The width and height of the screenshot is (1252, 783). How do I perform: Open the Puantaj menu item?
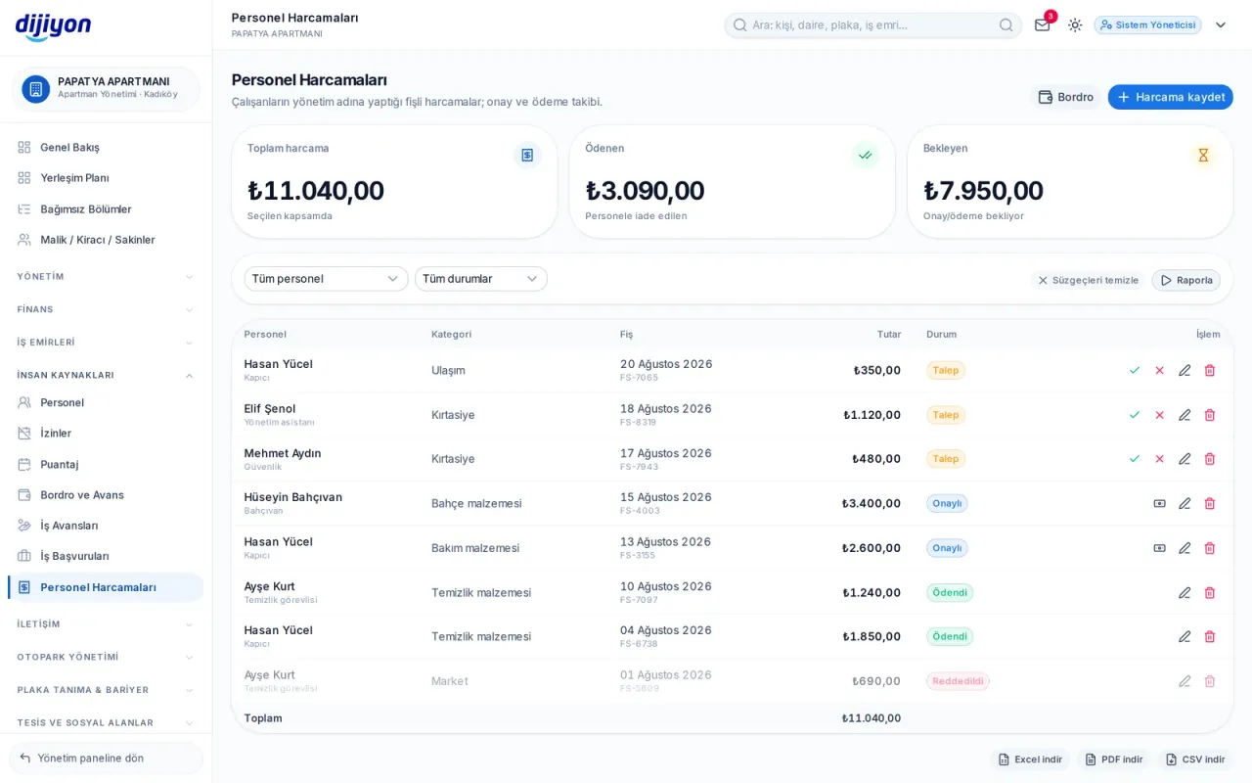point(106,464)
